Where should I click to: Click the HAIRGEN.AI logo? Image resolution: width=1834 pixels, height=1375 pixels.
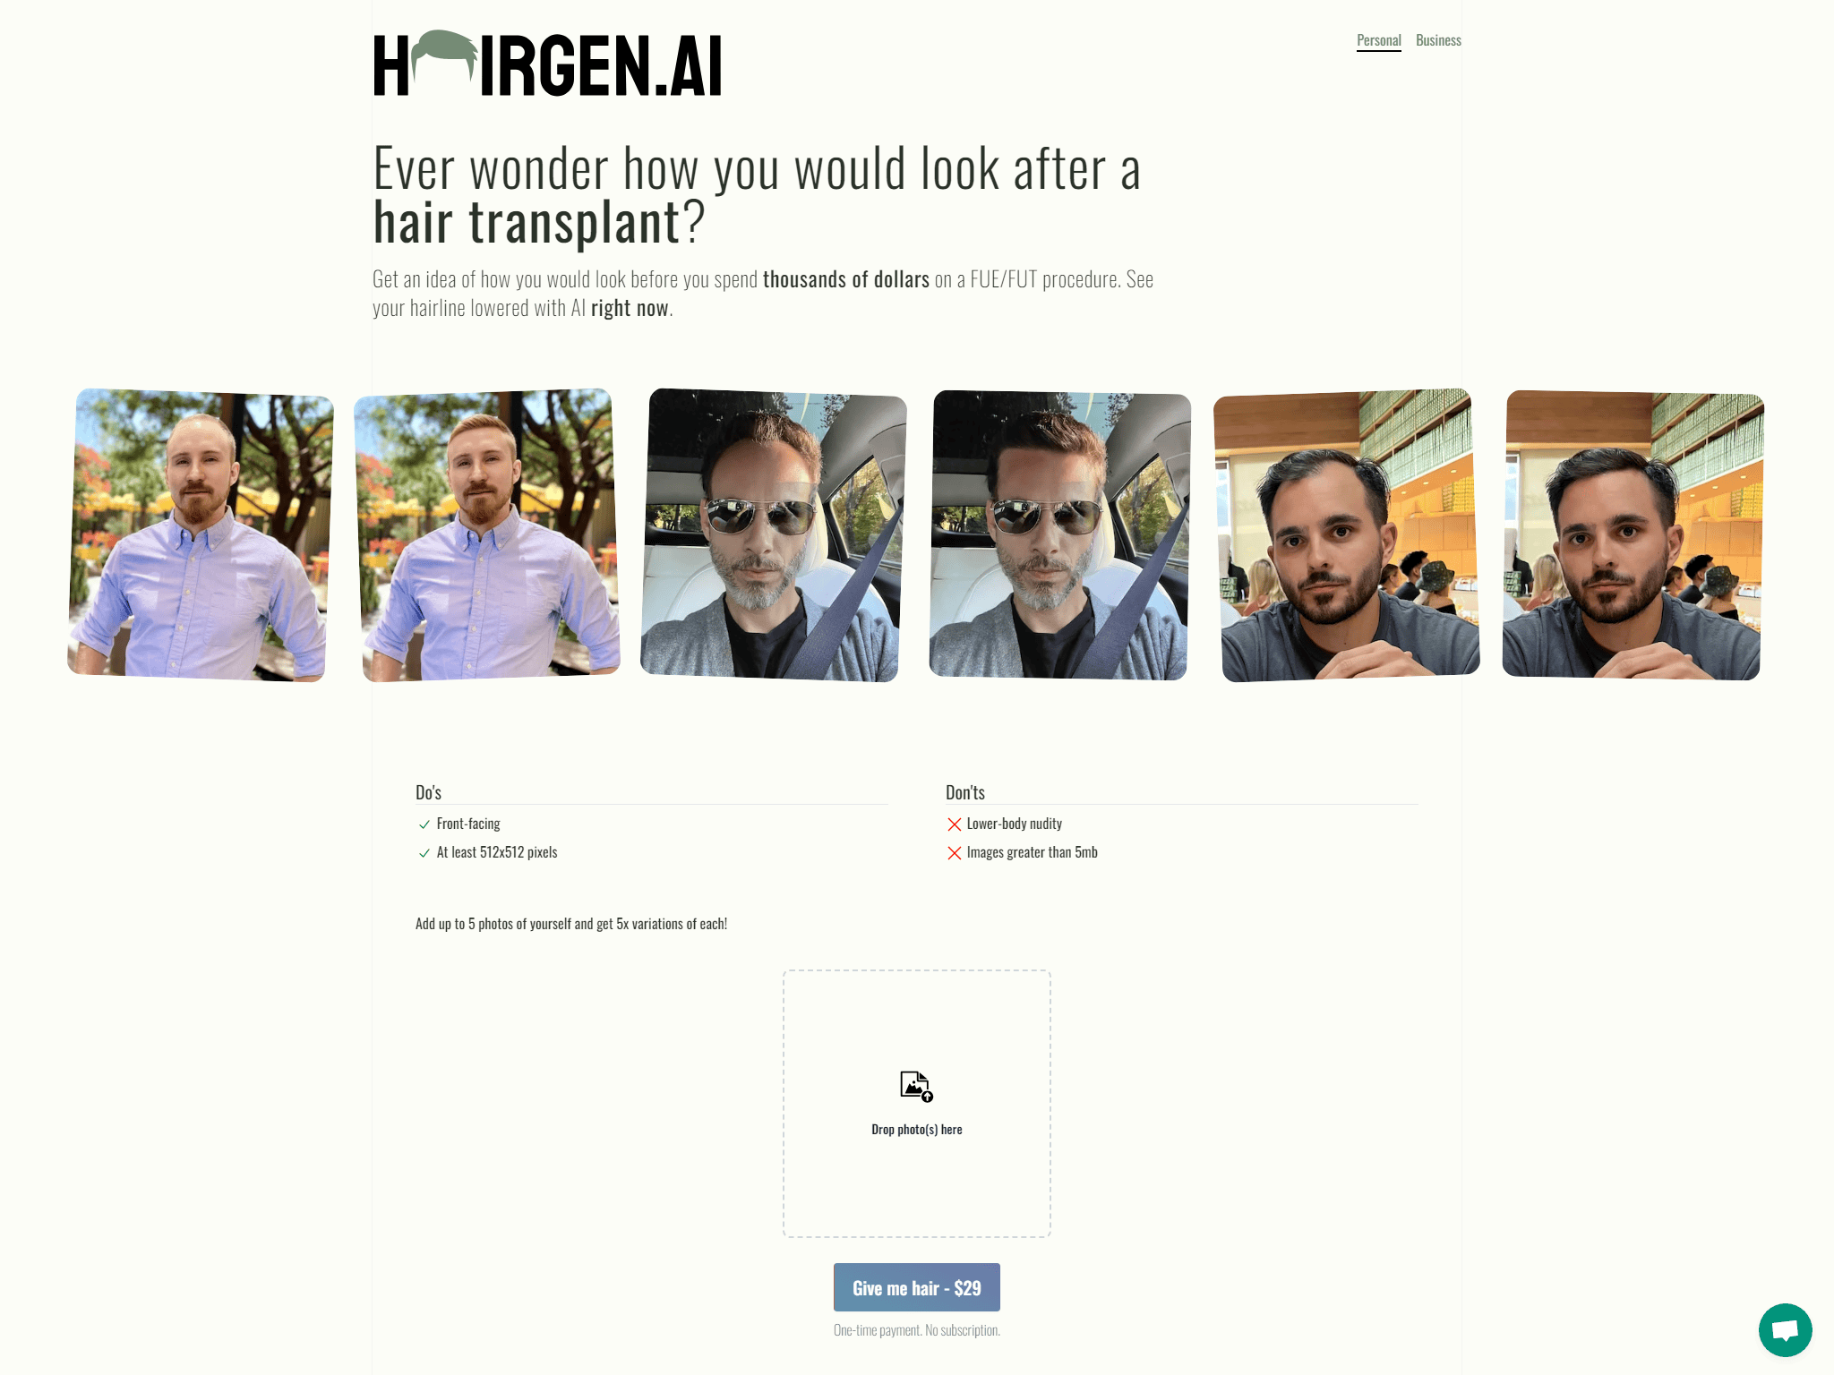[x=547, y=64]
